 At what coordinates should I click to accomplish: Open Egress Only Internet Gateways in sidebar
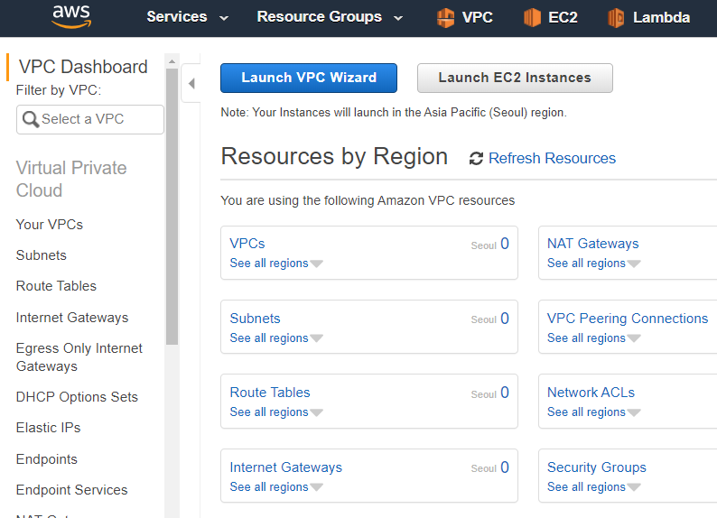pyautogui.click(x=79, y=357)
